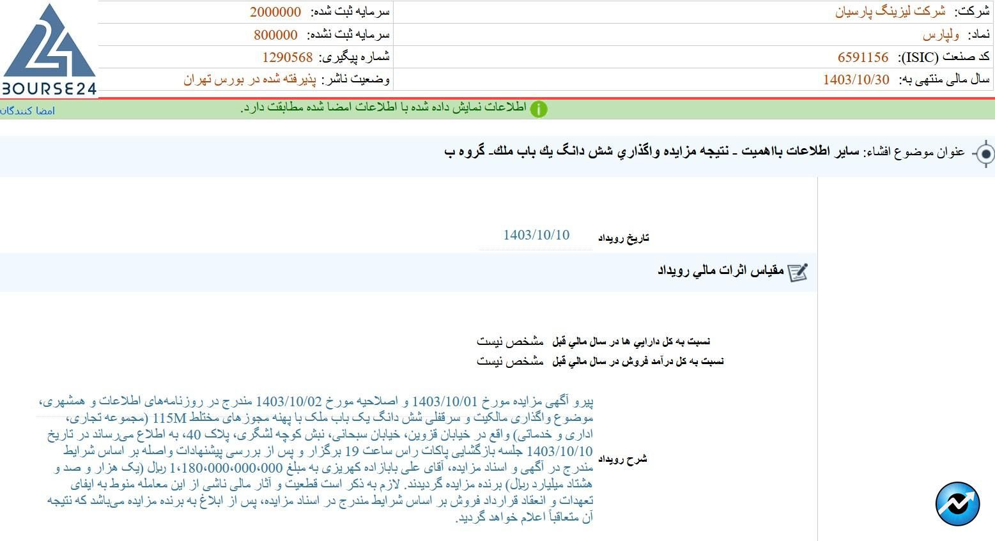The width and height of the screenshot is (995, 541).
Task: Click مشخص نیست value for sales revenue ratio
Action: [x=510, y=362]
